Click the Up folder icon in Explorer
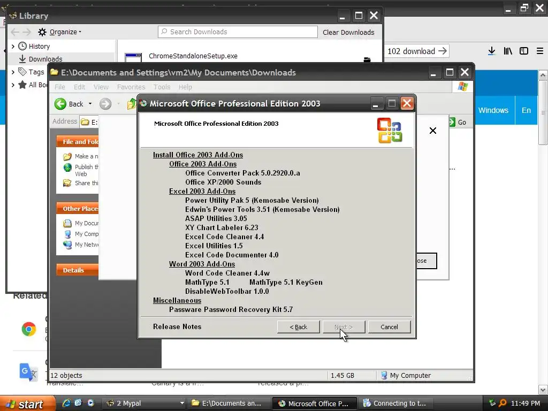548x411 pixels. [132, 104]
